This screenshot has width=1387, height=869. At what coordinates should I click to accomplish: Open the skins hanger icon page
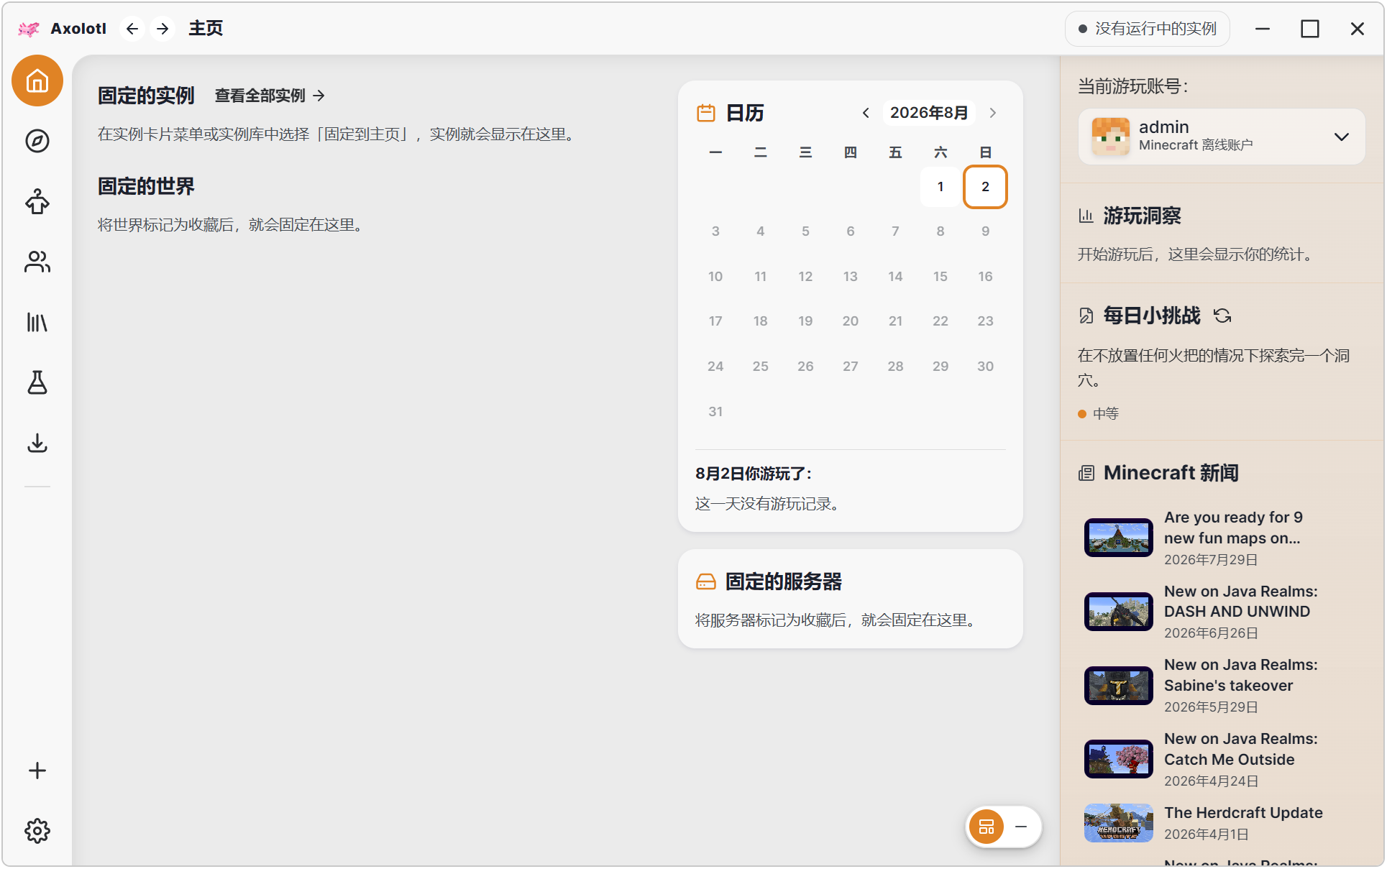tap(37, 201)
